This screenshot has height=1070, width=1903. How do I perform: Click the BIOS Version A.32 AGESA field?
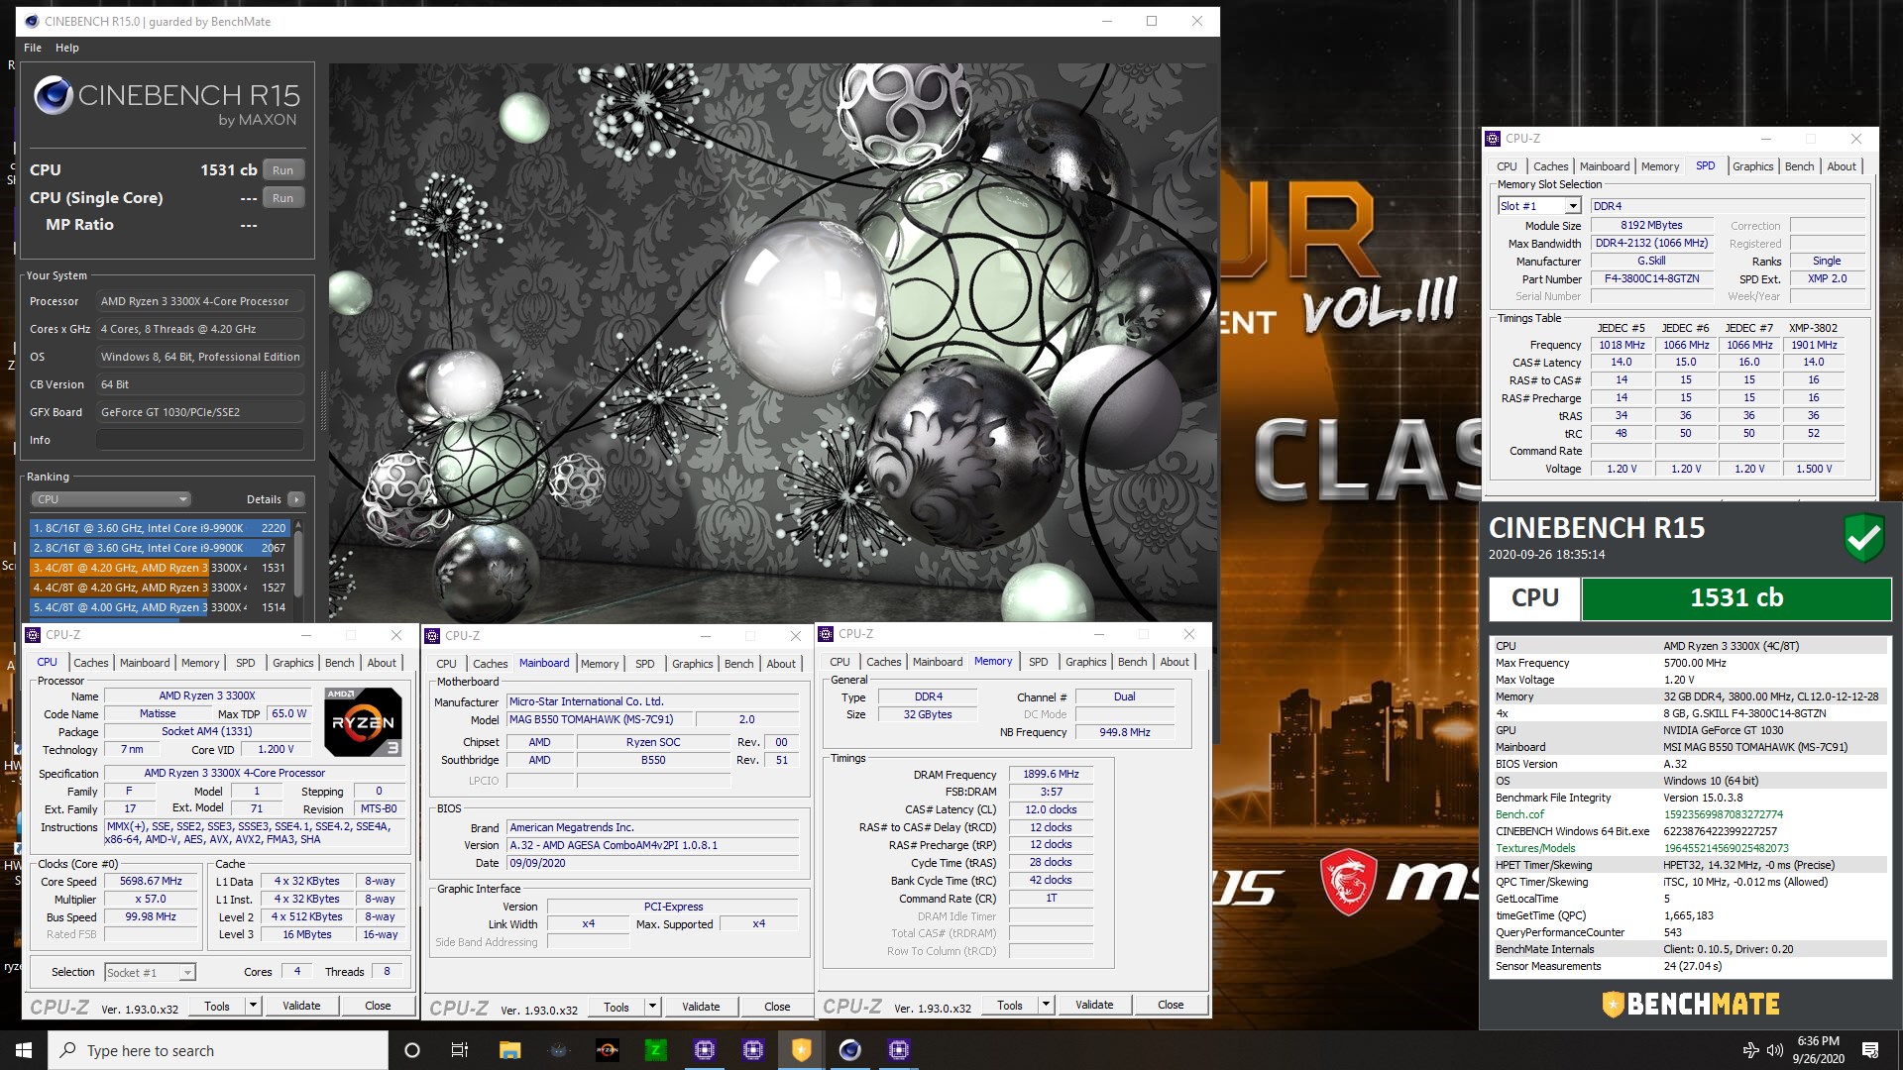(x=652, y=845)
